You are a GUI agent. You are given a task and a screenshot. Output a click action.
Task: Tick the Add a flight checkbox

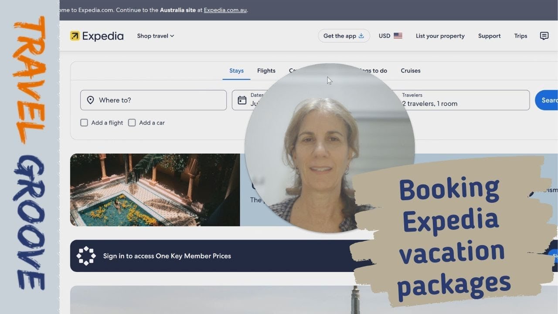pyautogui.click(x=84, y=123)
